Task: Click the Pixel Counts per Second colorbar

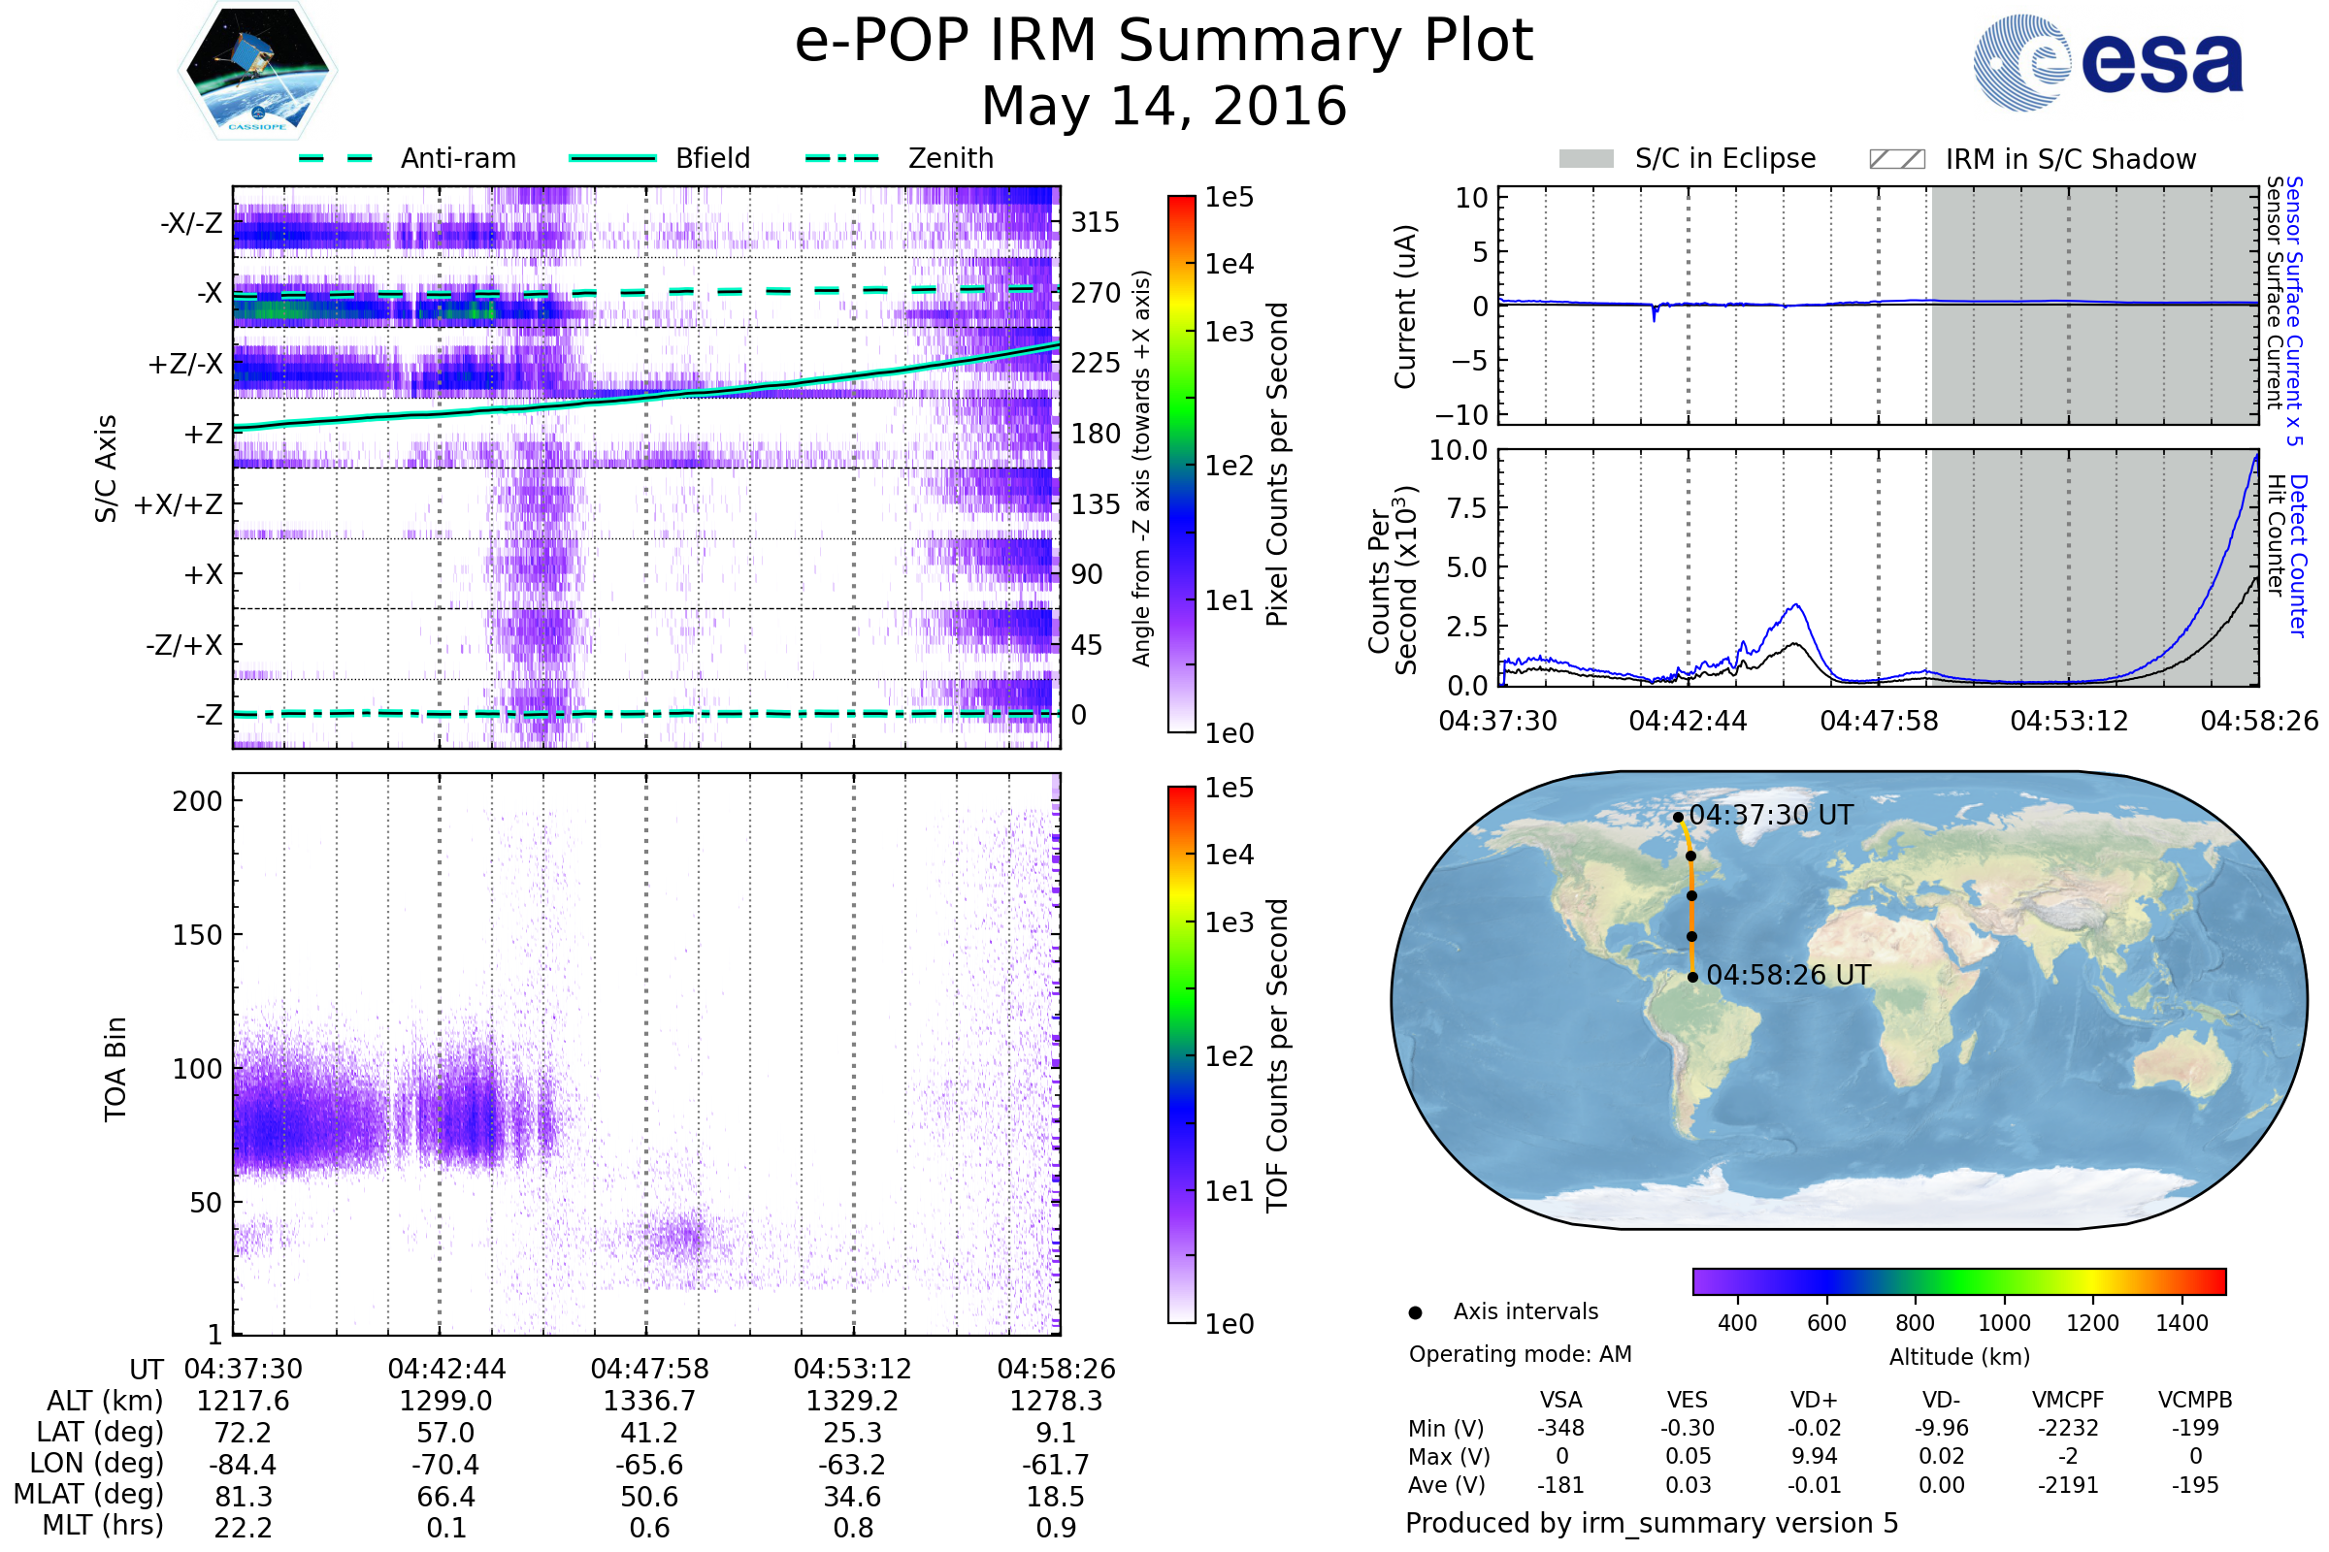Action: (1181, 465)
